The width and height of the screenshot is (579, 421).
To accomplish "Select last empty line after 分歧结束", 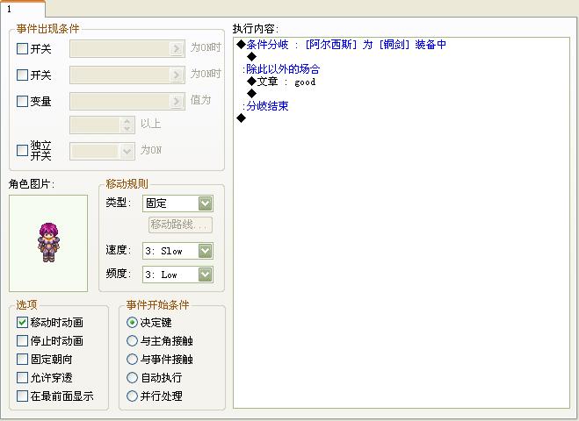I will coord(241,118).
